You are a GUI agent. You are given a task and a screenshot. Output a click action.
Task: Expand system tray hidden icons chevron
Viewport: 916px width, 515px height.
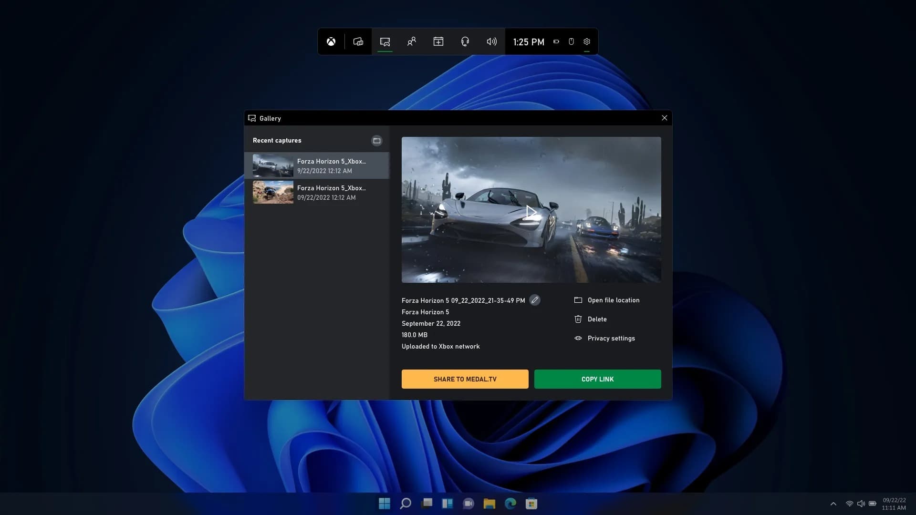833,504
